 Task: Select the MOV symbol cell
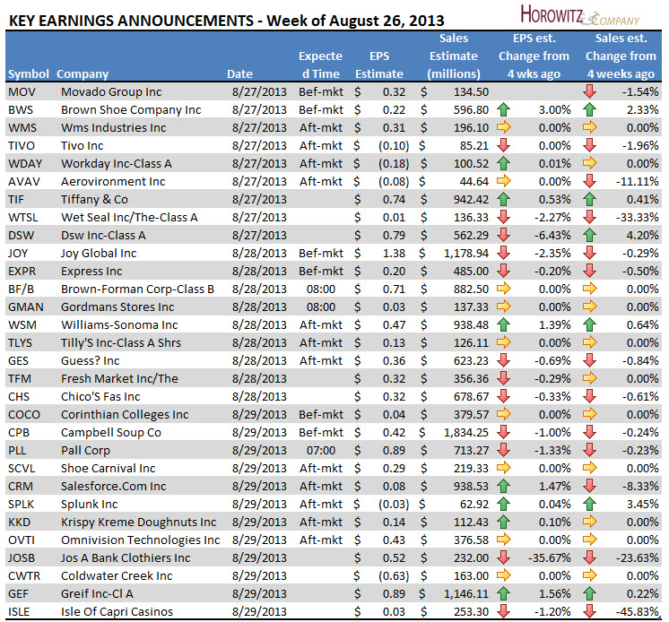click(x=22, y=91)
